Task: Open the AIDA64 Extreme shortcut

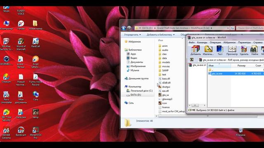Action: pos(7,133)
